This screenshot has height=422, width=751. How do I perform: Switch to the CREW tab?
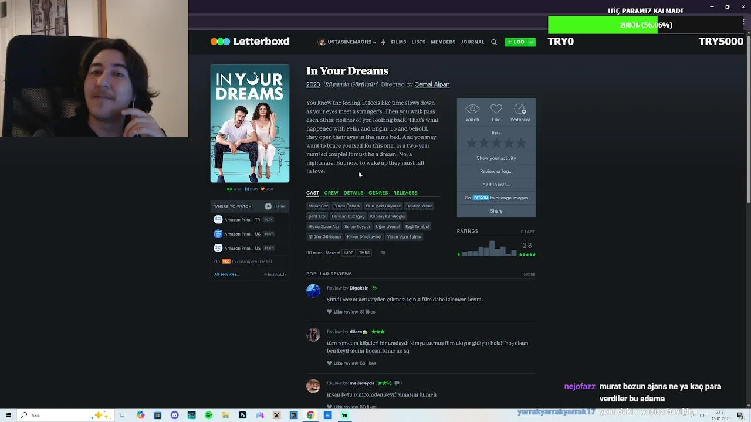coord(331,193)
